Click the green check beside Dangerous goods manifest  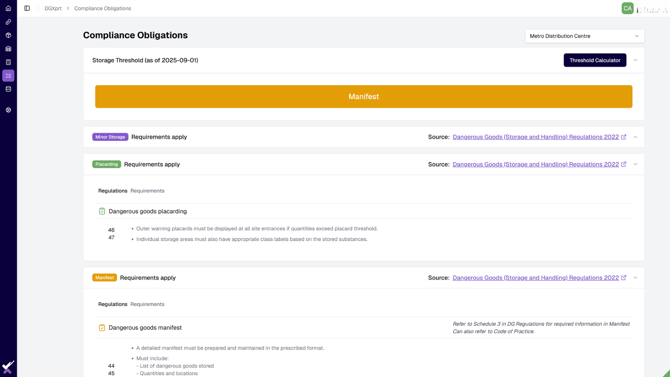102,327
